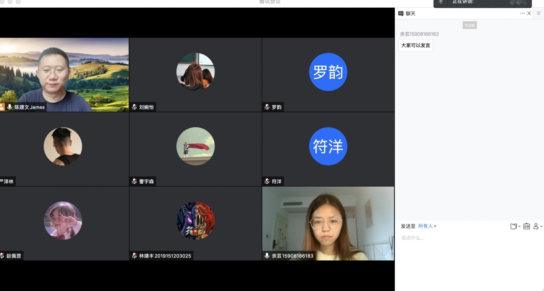This screenshot has height=291, width=544.
Task: Select the 聊天 panel tab label
Action: tap(411, 13)
